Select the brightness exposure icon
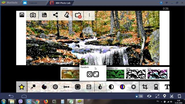This screenshot has width=185, height=104. pos(100,87)
